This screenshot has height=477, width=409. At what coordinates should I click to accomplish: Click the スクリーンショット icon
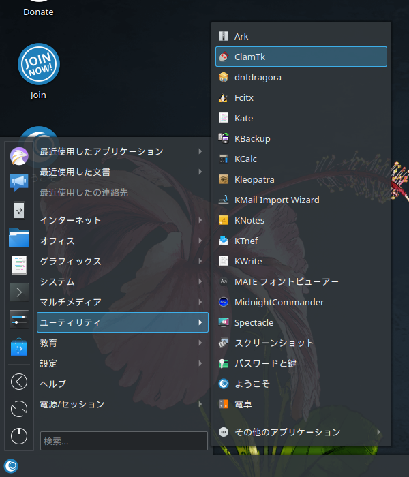(x=224, y=343)
